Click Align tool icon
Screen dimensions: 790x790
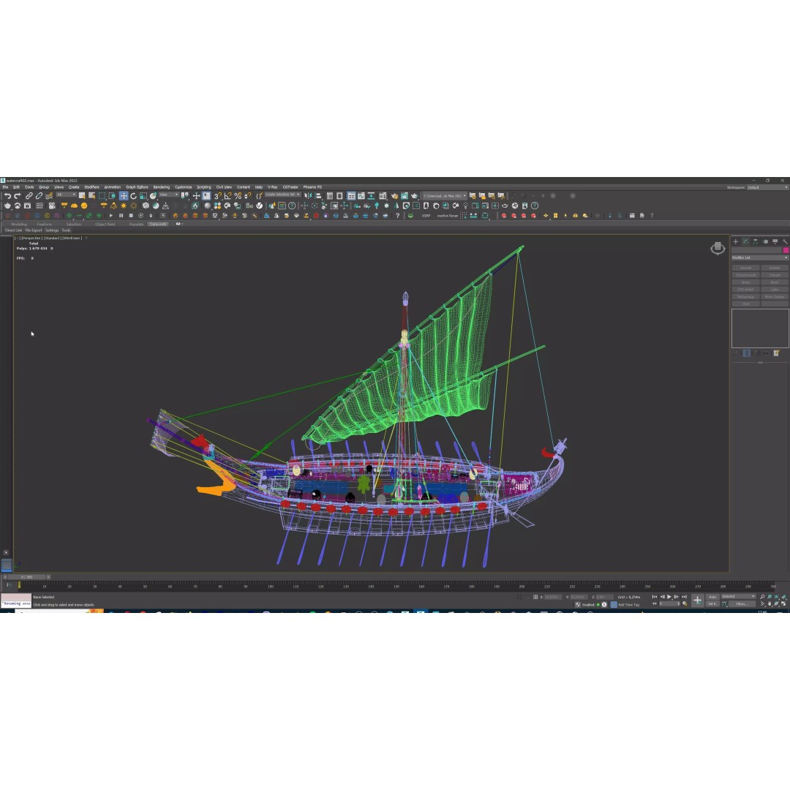318,196
